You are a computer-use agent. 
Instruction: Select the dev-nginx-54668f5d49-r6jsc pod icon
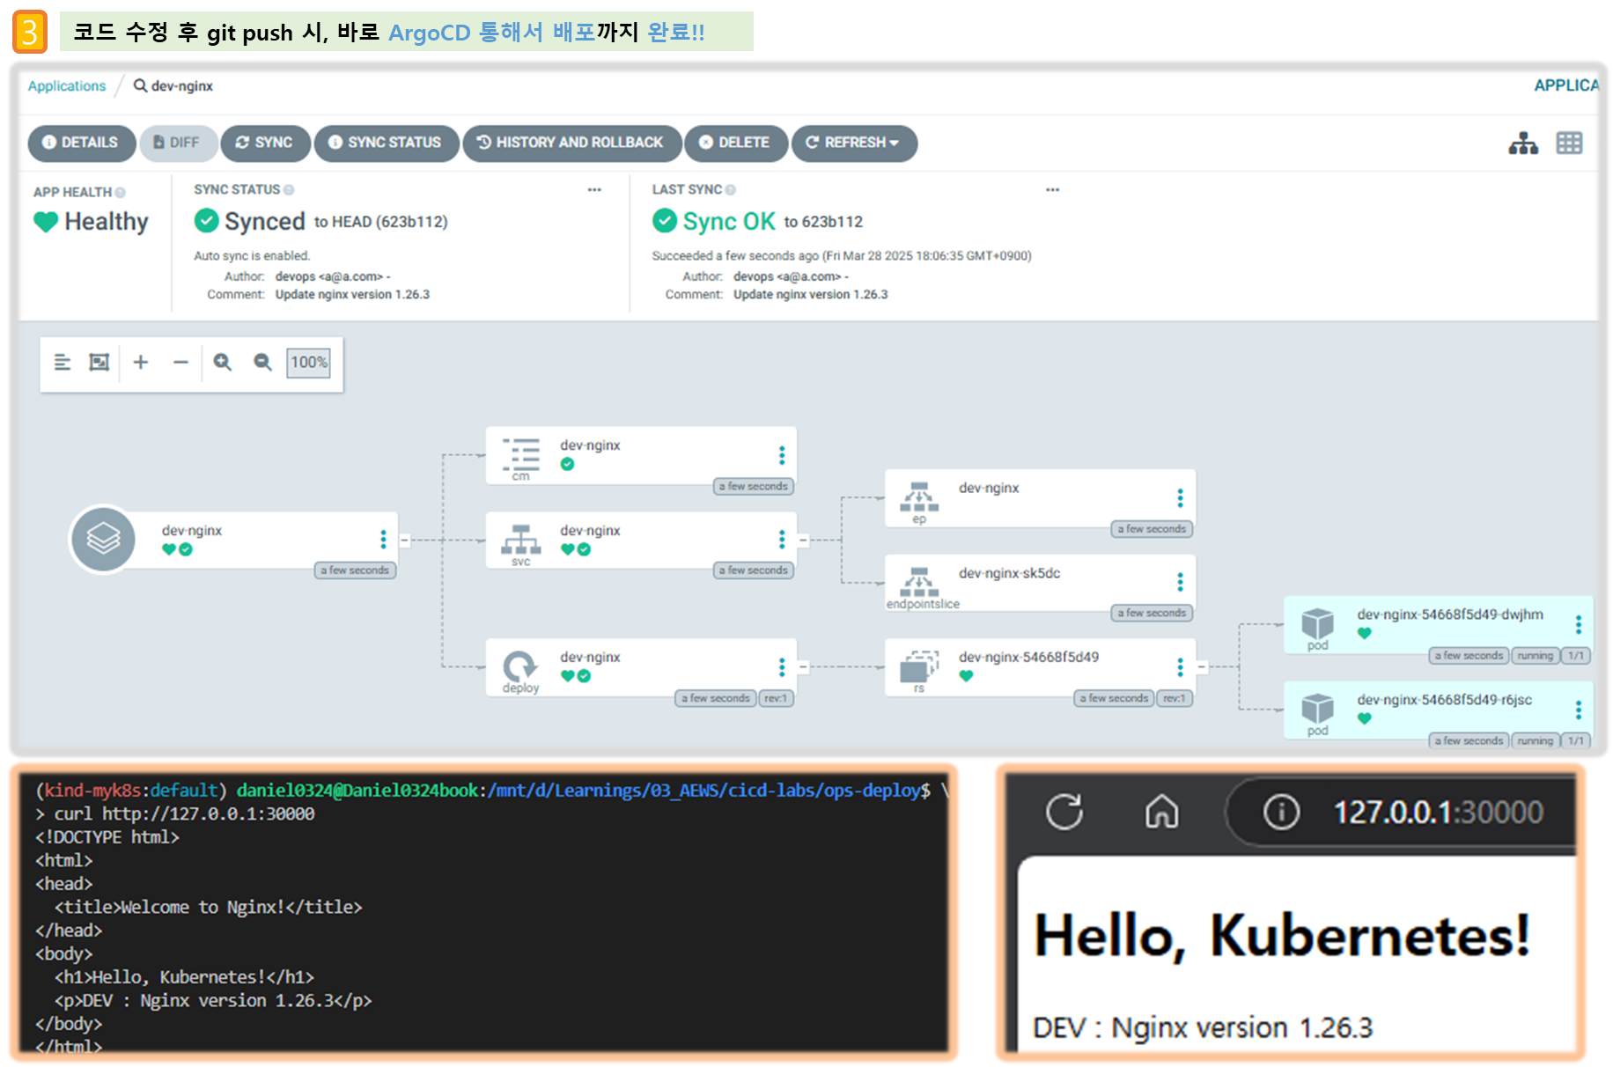(1317, 709)
